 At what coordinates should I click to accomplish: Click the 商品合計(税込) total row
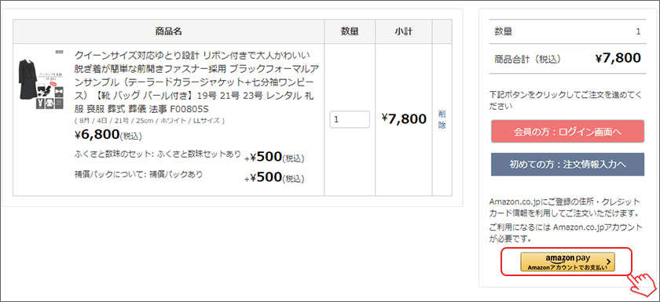point(567,58)
